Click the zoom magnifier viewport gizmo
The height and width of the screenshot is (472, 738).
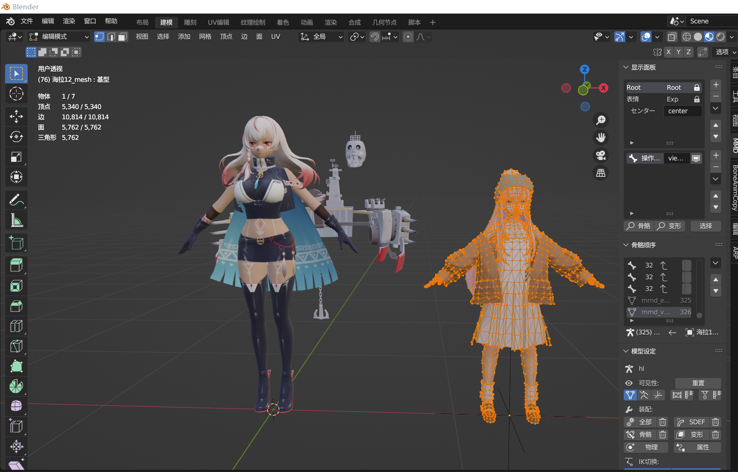pyautogui.click(x=601, y=120)
